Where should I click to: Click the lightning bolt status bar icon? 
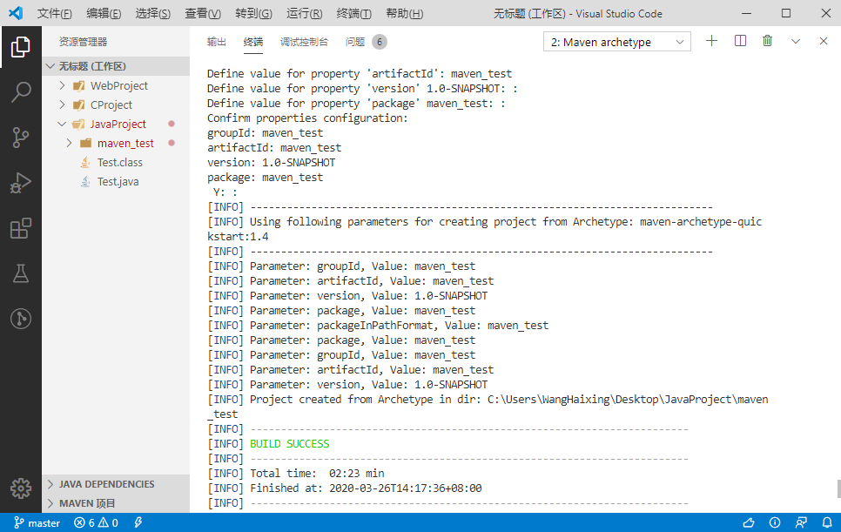[x=138, y=523]
